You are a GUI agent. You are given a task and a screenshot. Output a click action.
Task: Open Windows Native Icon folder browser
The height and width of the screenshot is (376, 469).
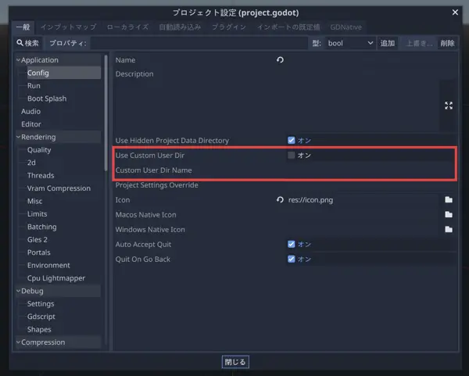coord(449,229)
